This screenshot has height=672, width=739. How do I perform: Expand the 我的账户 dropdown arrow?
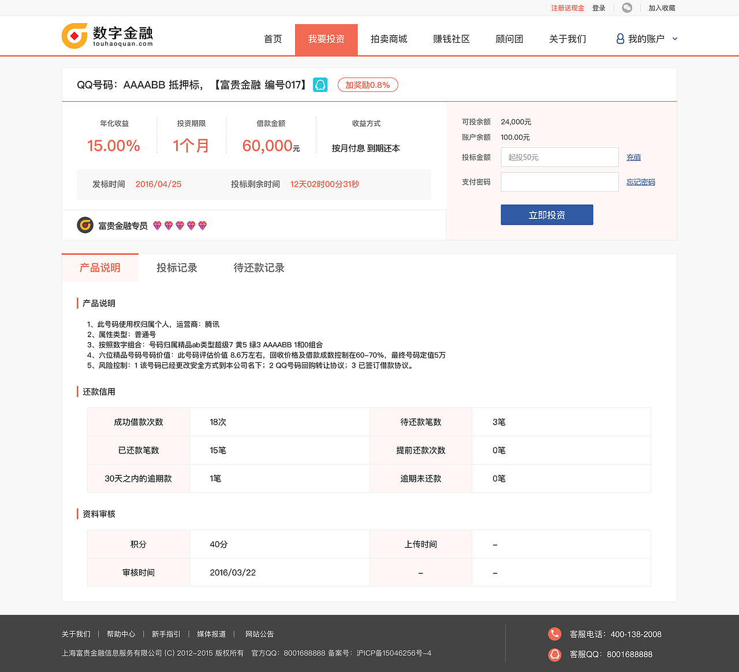click(675, 39)
